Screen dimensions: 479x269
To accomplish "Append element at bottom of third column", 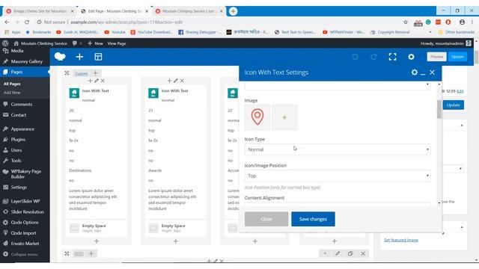I will 255,241.
